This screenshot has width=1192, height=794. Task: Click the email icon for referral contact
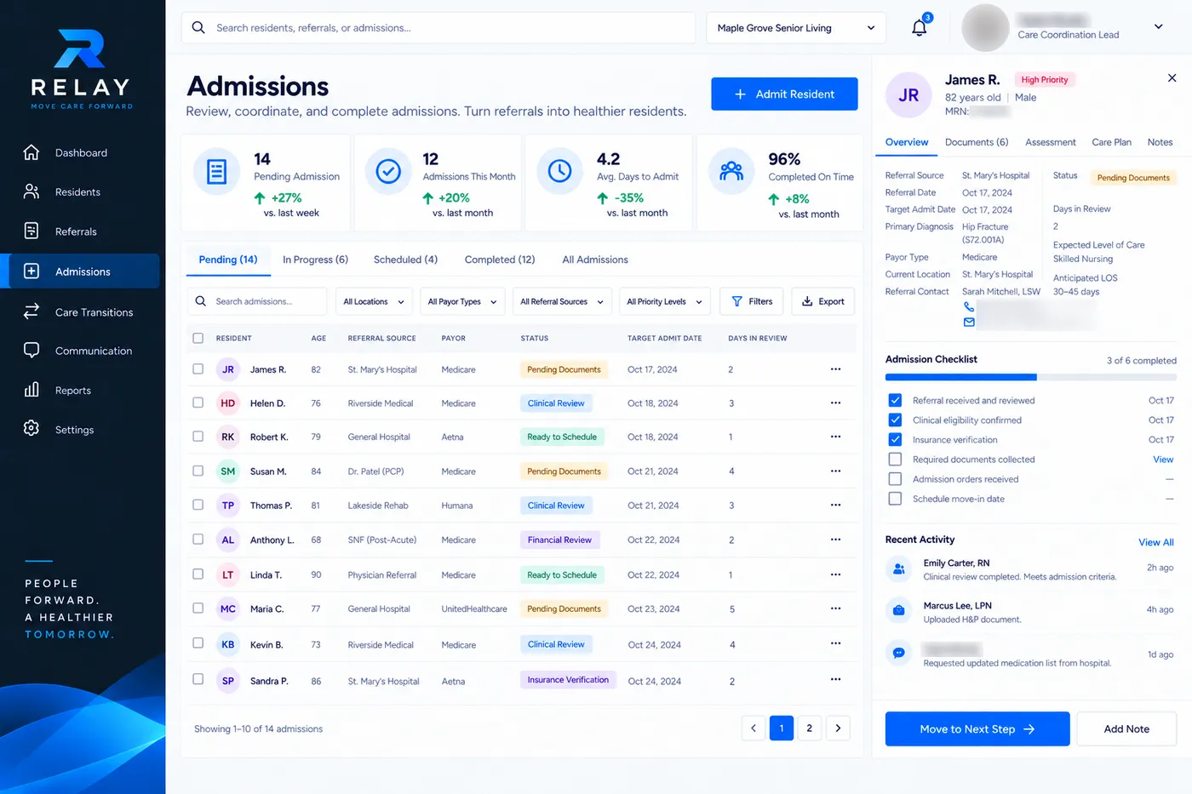tap(969, 322)
